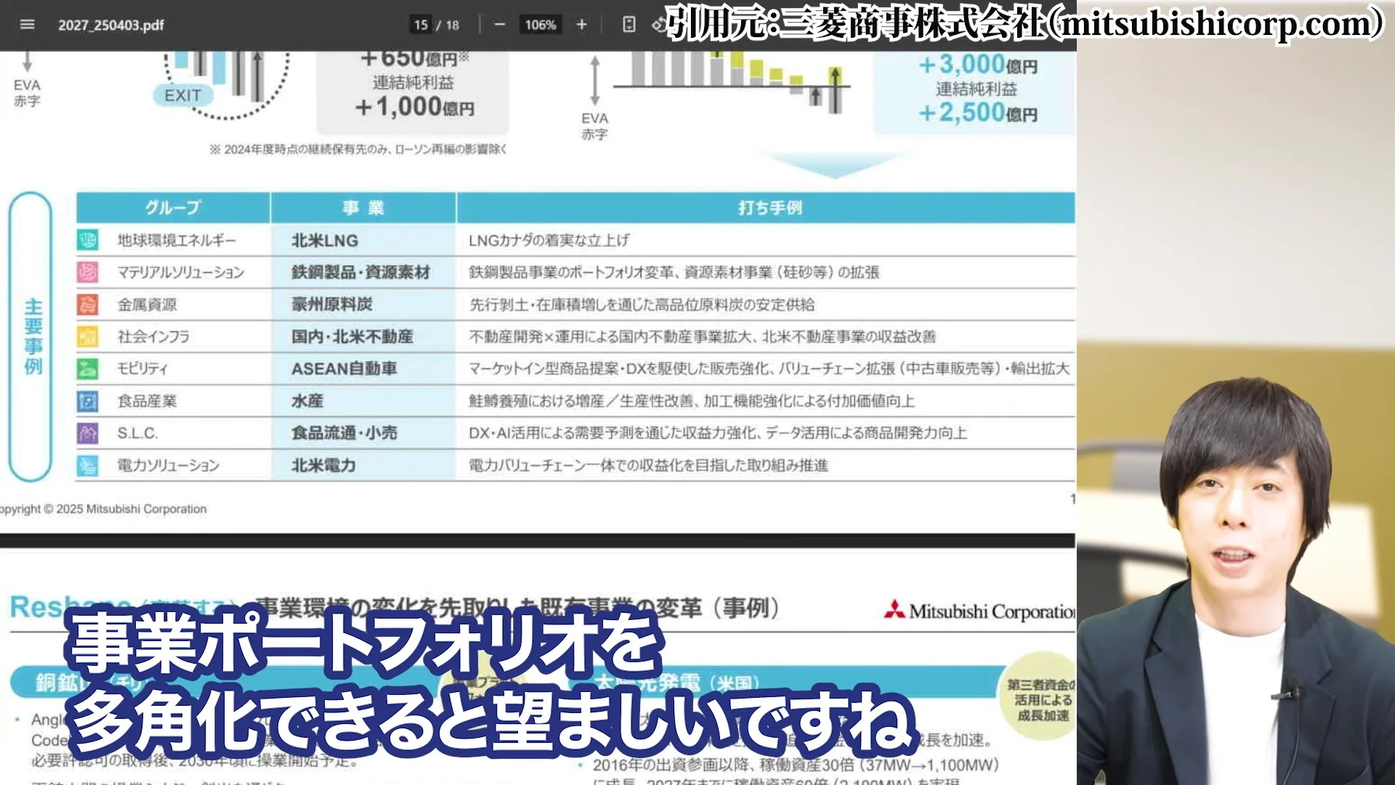Click the file name 2027_250403.pdf
1395x785 pixels.
tap(111, 25)
